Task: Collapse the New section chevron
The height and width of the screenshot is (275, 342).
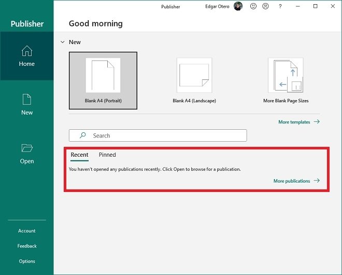Action: pos(63,42)
